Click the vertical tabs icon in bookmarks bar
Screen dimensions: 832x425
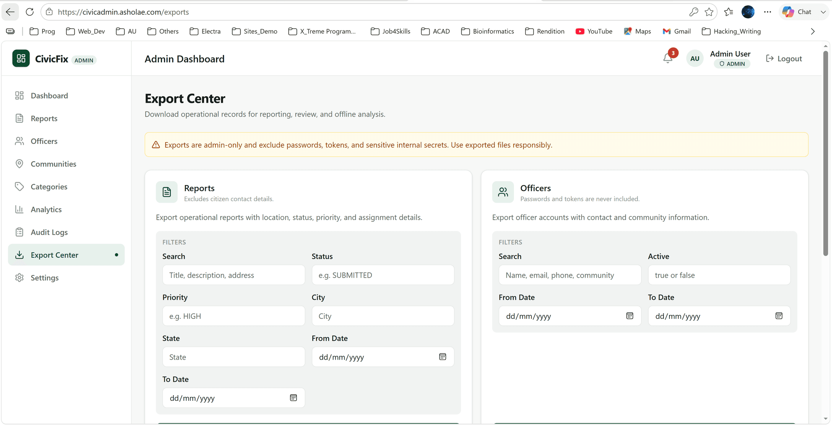click(10, 31)
